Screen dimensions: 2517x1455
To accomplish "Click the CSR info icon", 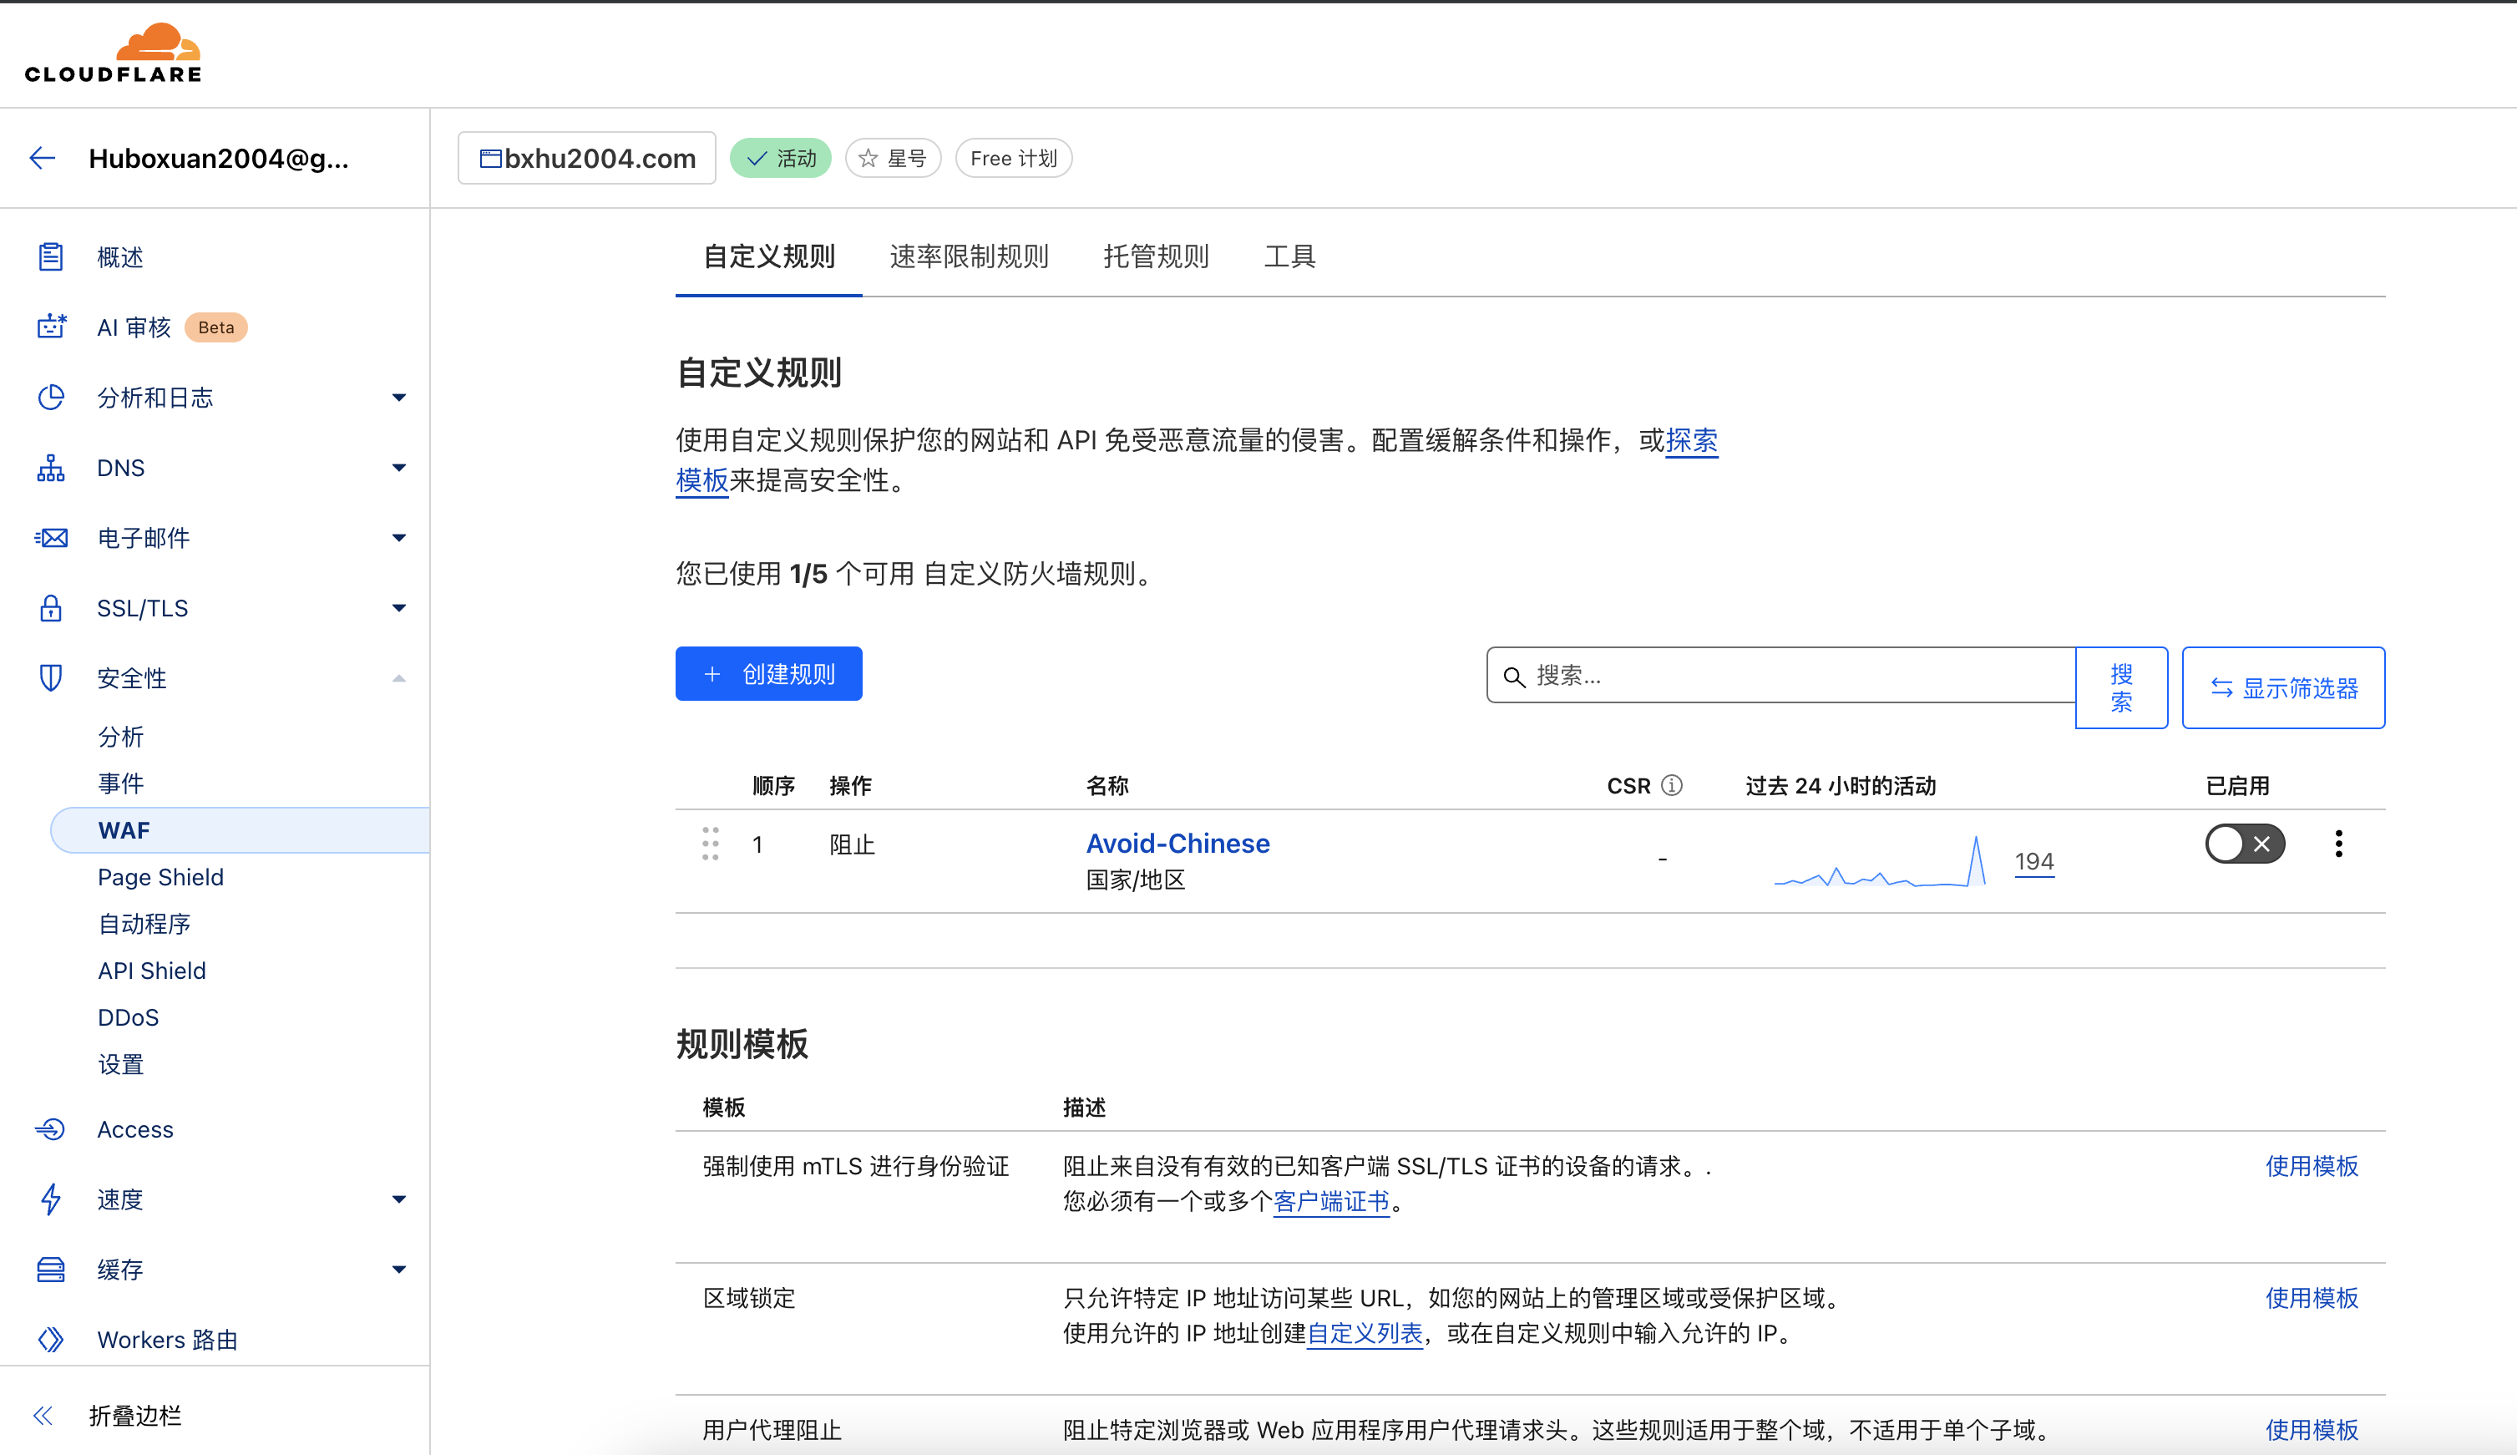I will pyautogui.click(x=1671, y=785).
